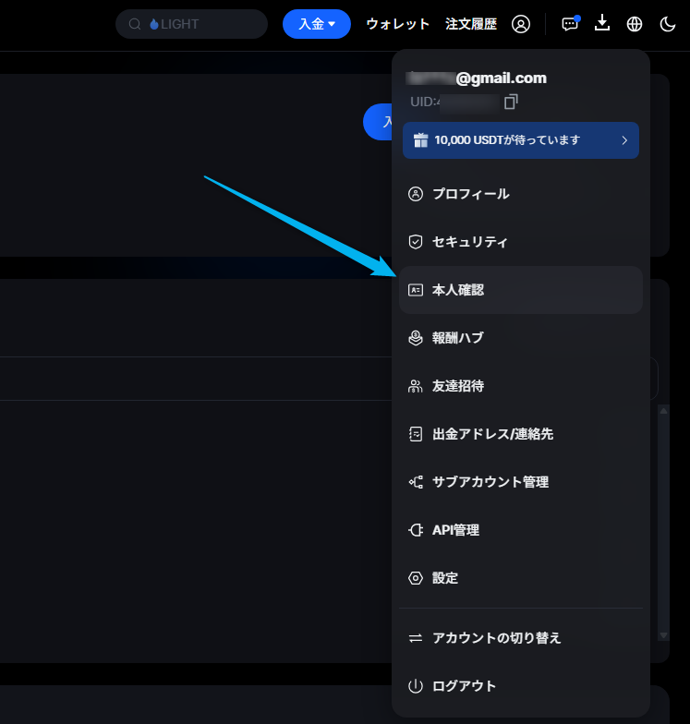690x724 pixels.
Task: Open 注文履歴 order history
Action: (471, 24)
